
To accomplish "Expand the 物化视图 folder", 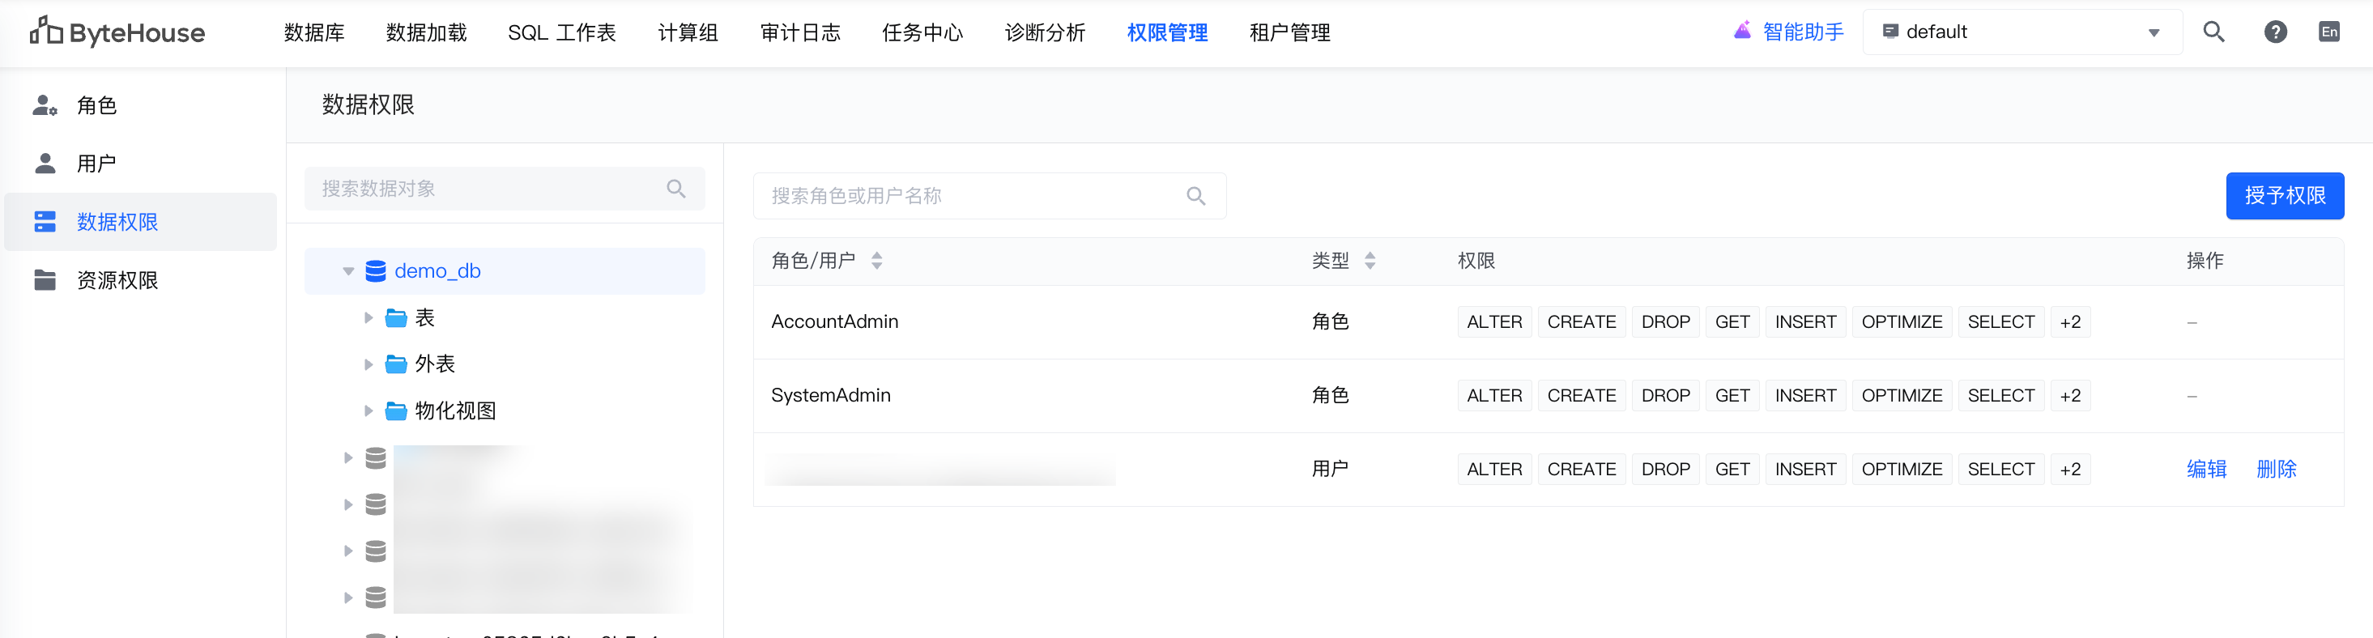I will 369,410.
